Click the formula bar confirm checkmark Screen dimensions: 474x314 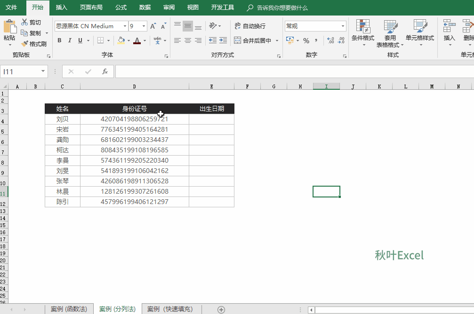point(88,71)
